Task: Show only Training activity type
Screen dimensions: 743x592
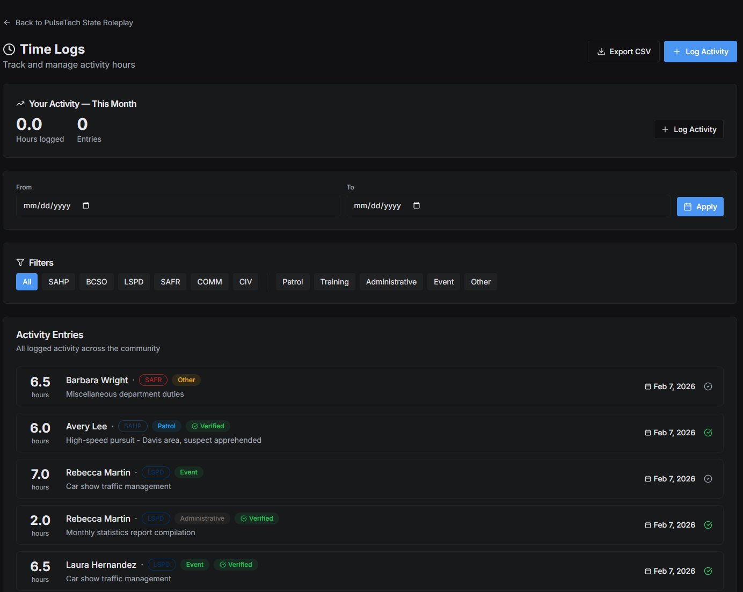Action: point(334,282)
